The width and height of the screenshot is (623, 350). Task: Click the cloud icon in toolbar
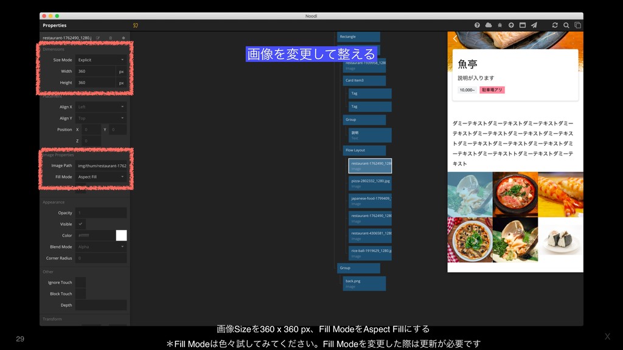[x=489, y=25]
